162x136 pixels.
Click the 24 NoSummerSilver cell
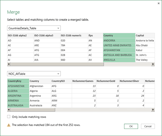[132, 96]
